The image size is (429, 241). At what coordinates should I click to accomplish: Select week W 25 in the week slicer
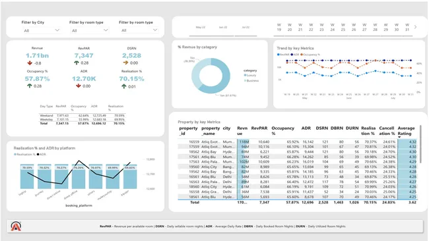pyautogui.click(x=343, y=27)
